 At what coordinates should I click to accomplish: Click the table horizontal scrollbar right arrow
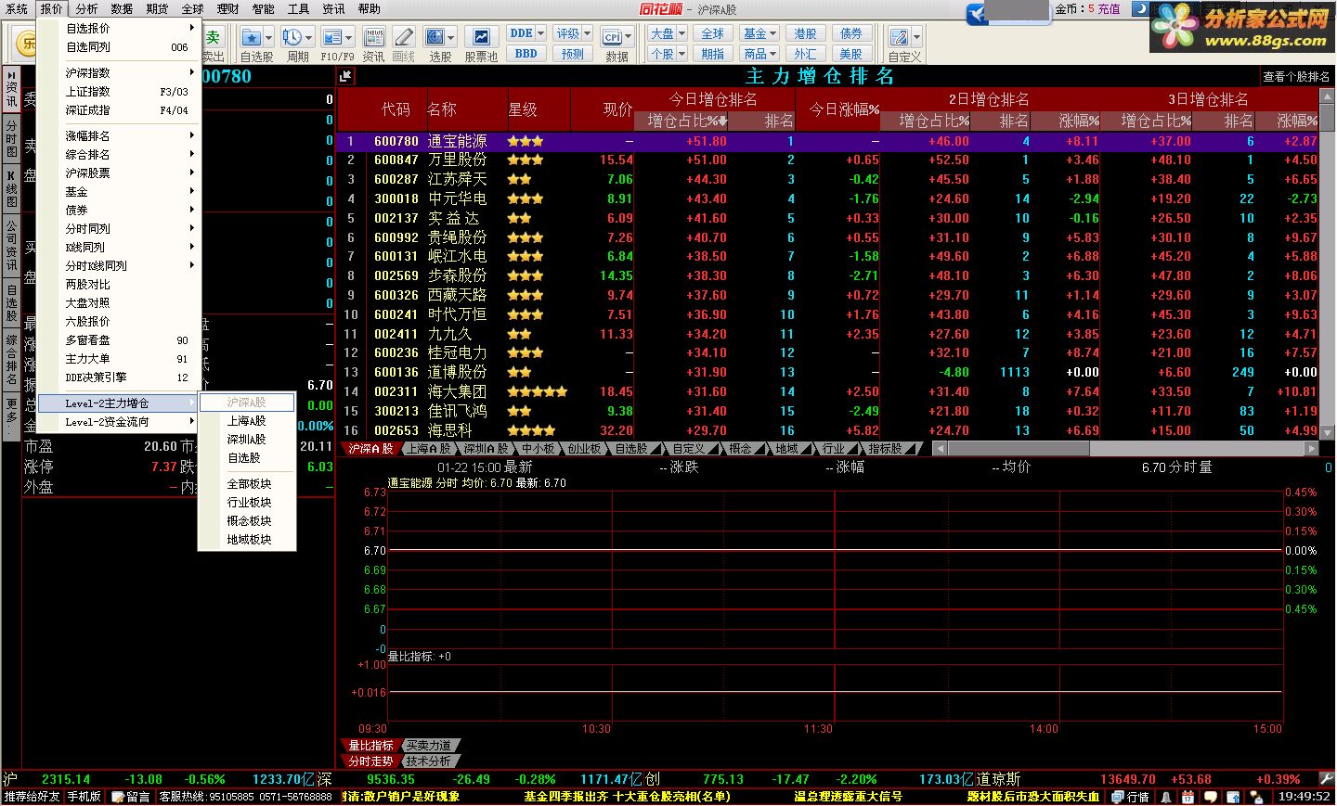[x=1311, y=449]
